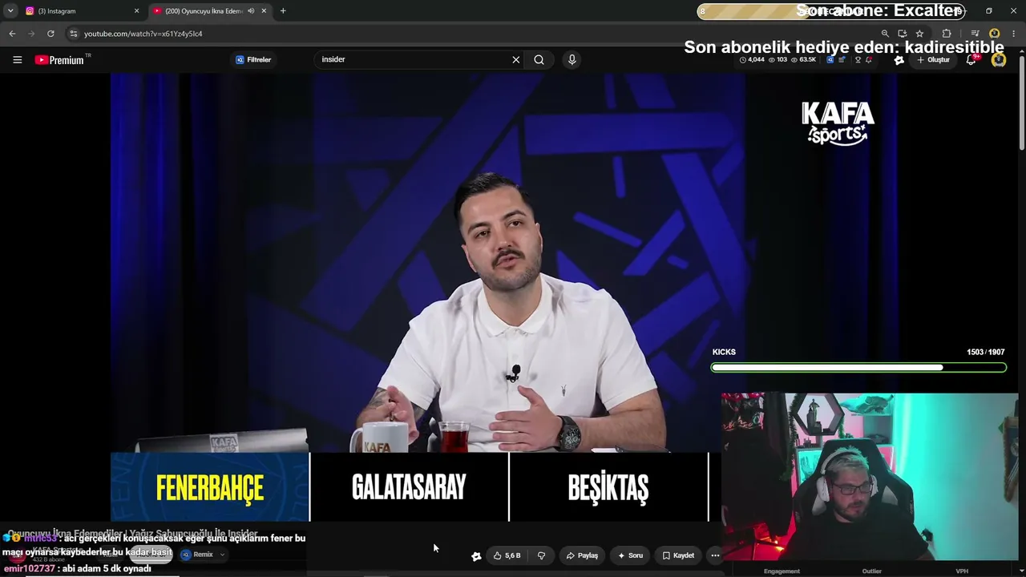Screen dimensions: 1026x577
Task: Close the Instagram tab
Action: [x=136, y=11]
